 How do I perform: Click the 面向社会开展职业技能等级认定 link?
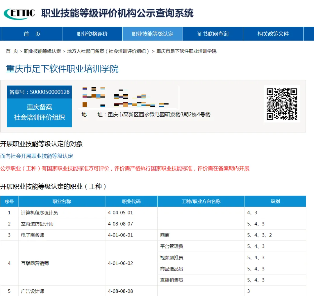37,156
